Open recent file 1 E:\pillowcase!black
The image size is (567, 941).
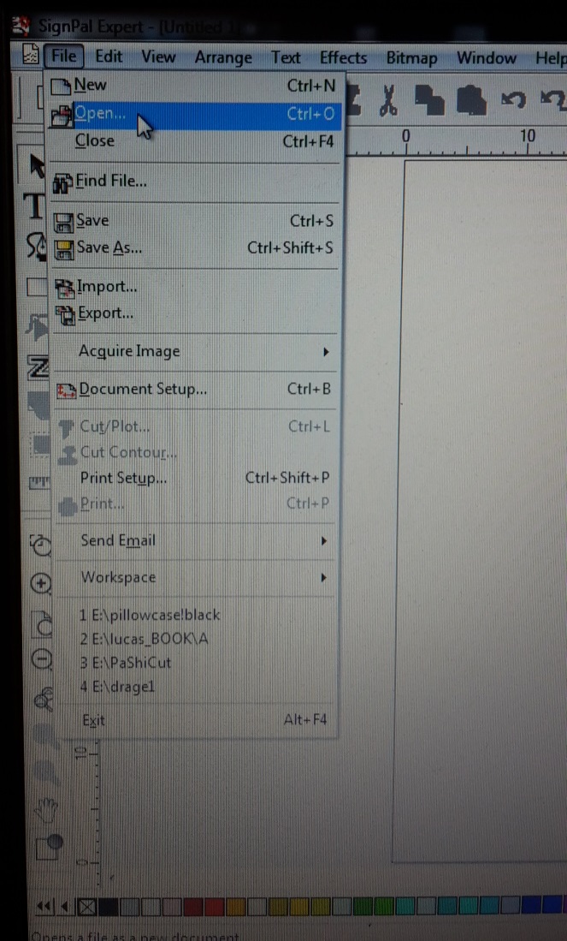pyautogui.click(x=150, y=615)
